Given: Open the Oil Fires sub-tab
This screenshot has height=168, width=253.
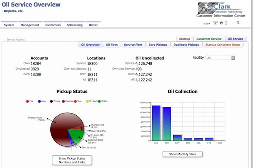Looking at the screenshot, I should [x=112, y=45].
